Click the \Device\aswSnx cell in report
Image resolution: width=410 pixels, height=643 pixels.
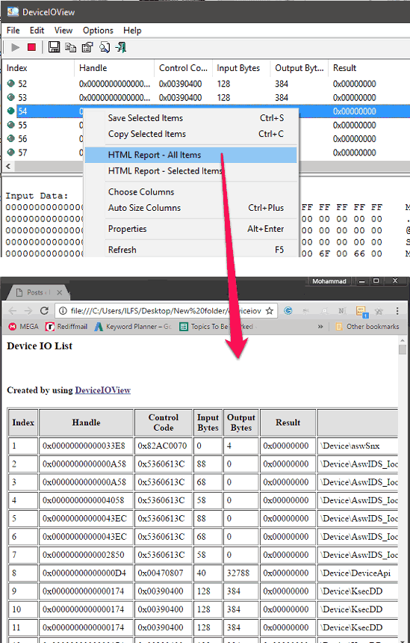357,446
